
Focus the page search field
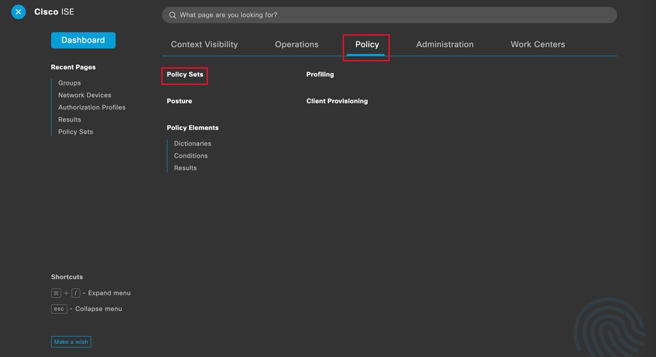(389, 15)
